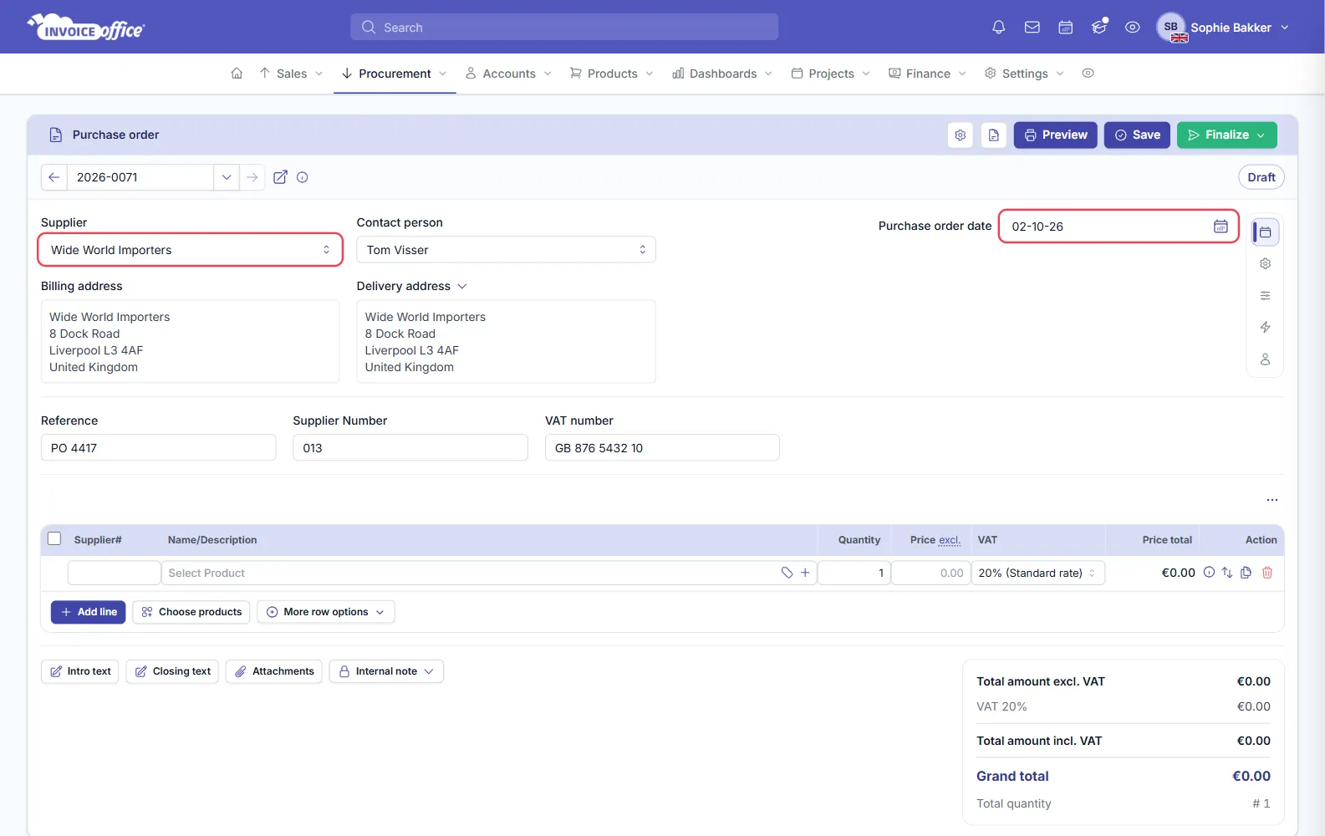Expand More row options dropdown
This screenshot has width=1325, height=836.
pyautogui.click(x=326, y=612)
